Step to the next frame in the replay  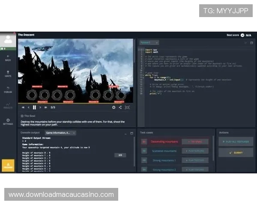[40, 108]
